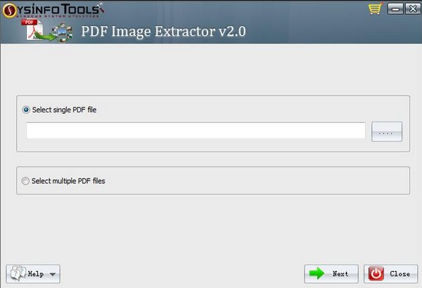422x288 pixels.
Task: Click the Next button
Action: (x=331, y=274)
